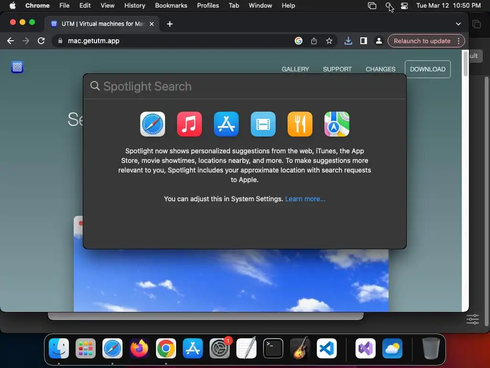Open Visual Studio from the Dock
Screen dimensions: 490x368
366,348
